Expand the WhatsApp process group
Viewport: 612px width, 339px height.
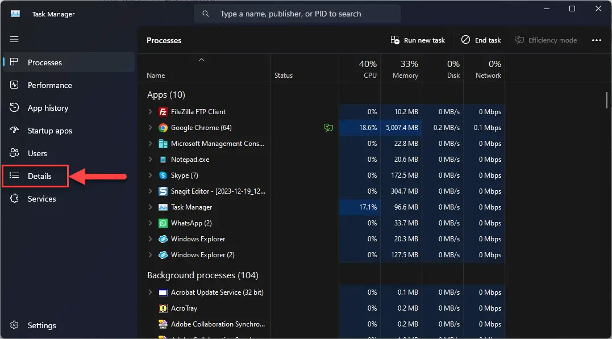coord(149,223)
